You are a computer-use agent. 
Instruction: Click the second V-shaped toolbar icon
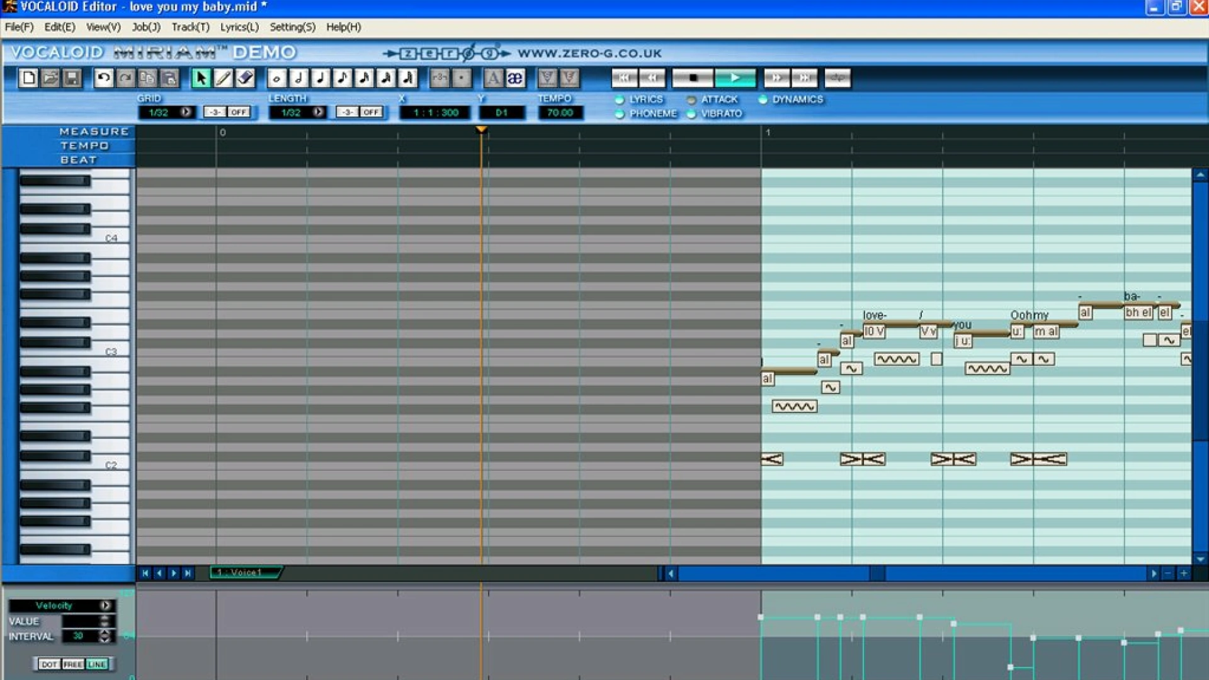click(569, 78)
